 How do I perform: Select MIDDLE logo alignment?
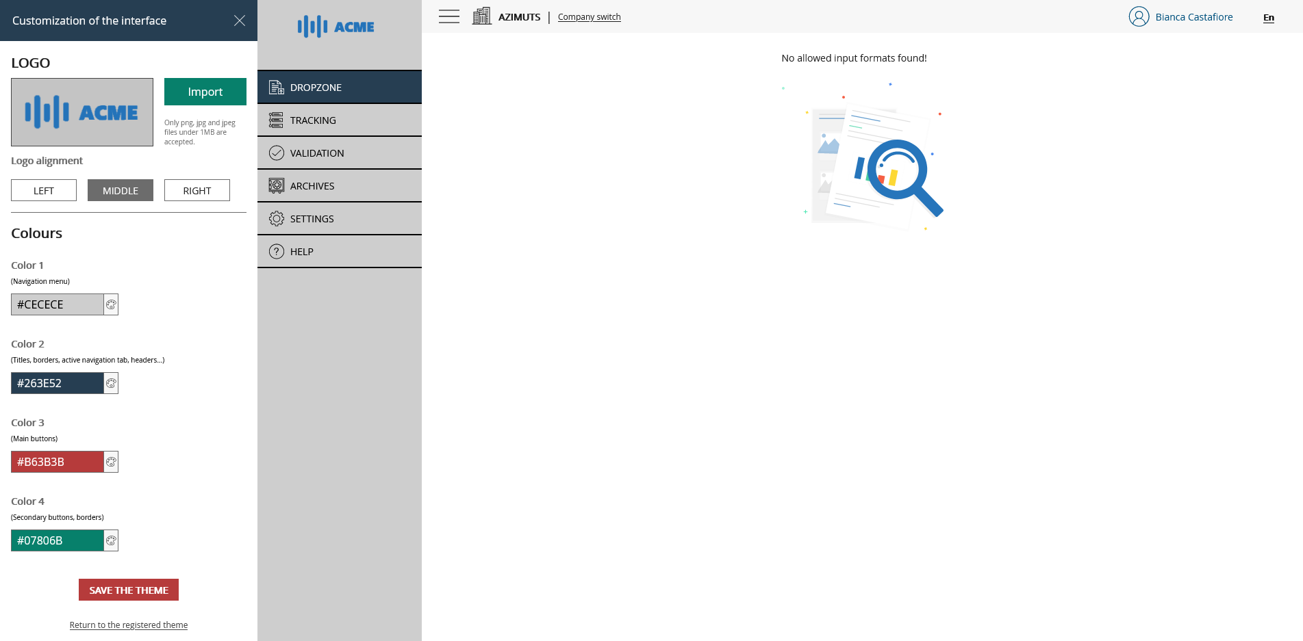(120, 190)
